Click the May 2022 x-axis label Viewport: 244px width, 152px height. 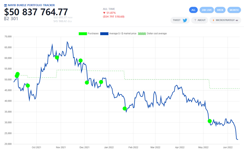203,147
